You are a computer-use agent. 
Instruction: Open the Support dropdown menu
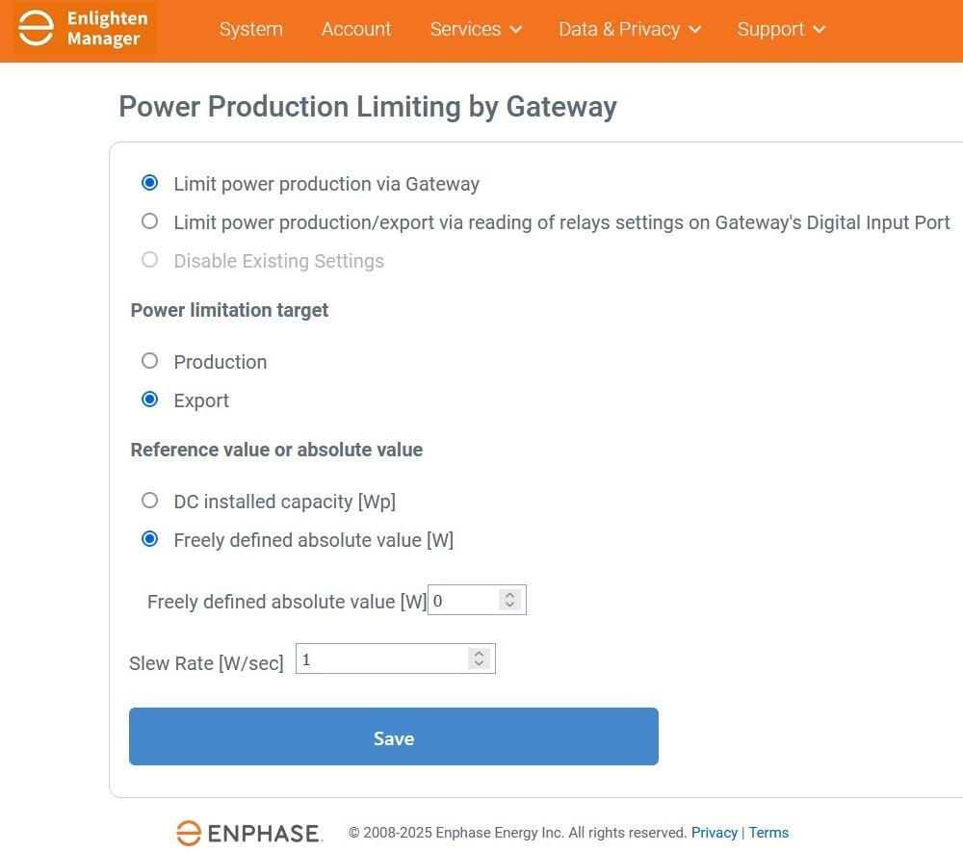pyautogui.click(x=781, y=29)
